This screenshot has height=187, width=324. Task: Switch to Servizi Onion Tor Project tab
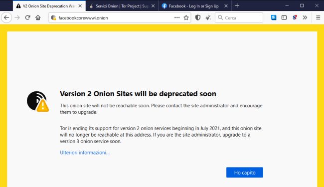(x=122, y=6)
